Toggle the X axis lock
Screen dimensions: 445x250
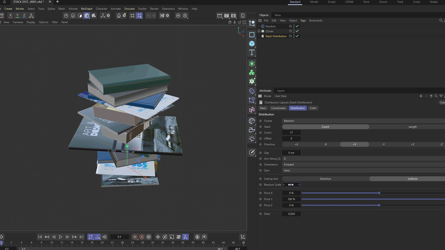click(10, 16)
